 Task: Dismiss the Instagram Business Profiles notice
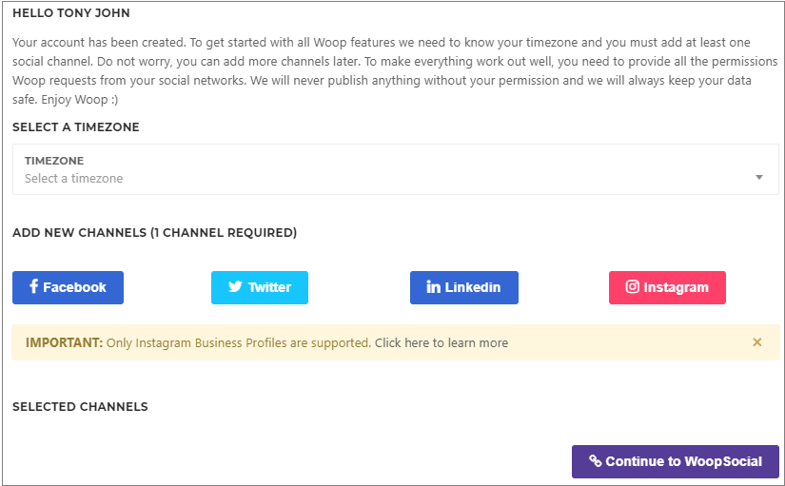[x=757, y=342]
